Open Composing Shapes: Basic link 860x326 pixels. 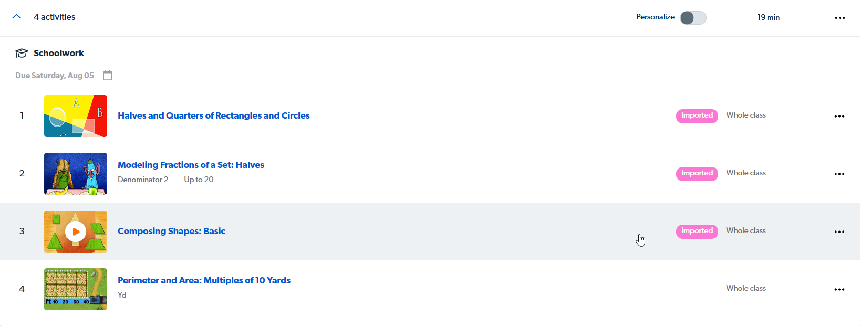click(171, 231)
